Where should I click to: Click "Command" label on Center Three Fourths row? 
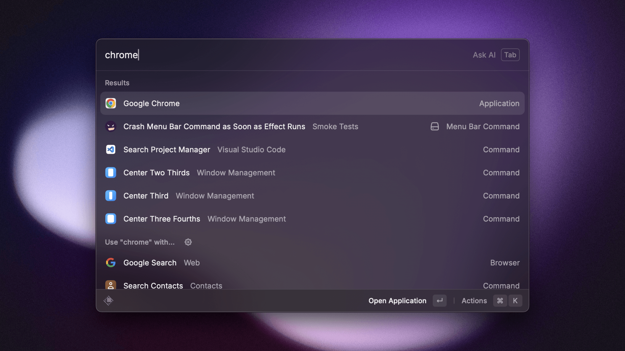(x=501, y=219)
